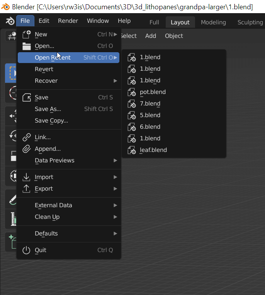Viewport: 265px width, 295px height.
Task: Click the Link chain icon
Action: [27, 137]
